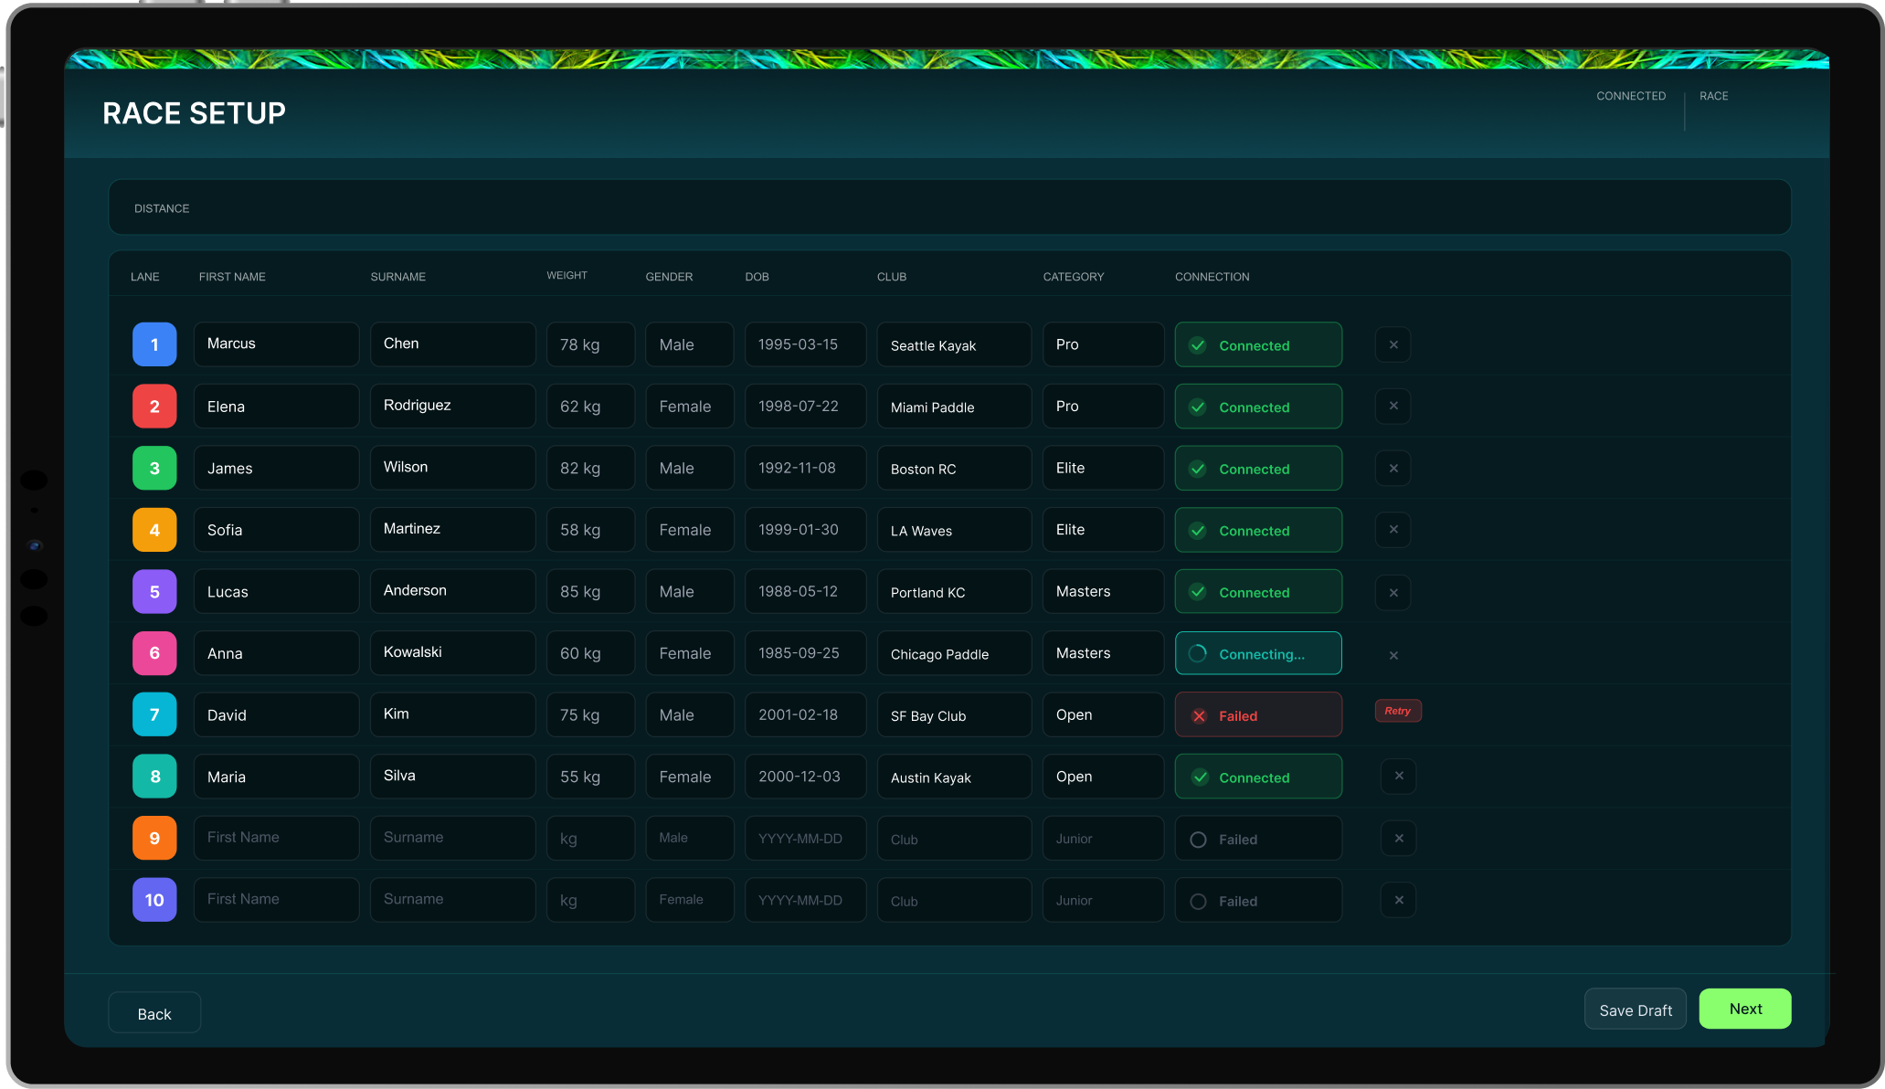The width and height of the screenshot is (1885, 1089).
Task: Click empty Surname field on lane 10
Action: coord(452,900)
